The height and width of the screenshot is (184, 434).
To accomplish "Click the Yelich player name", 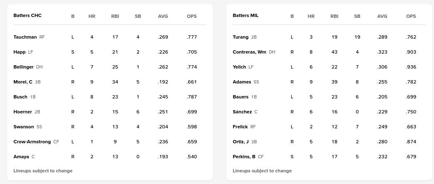I will [239, 67].
